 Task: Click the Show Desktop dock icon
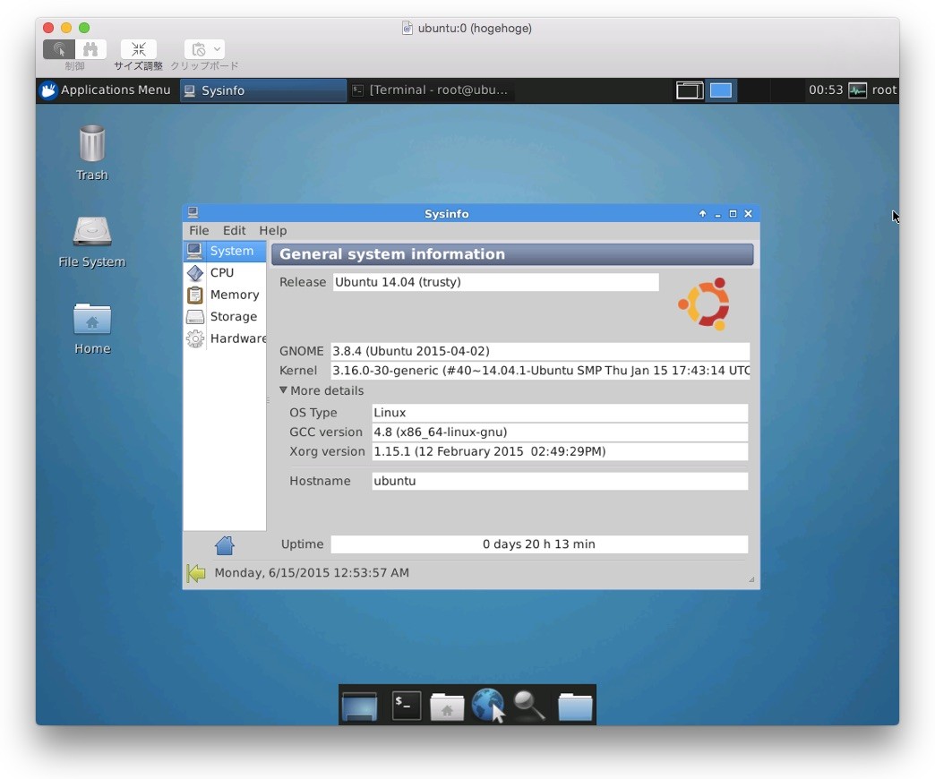pyautogui.click(x=359, y=706)
